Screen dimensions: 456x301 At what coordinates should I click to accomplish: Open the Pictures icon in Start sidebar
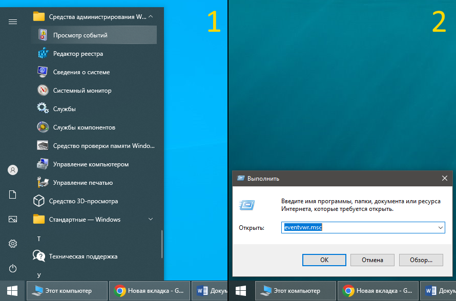coord(13,219)
